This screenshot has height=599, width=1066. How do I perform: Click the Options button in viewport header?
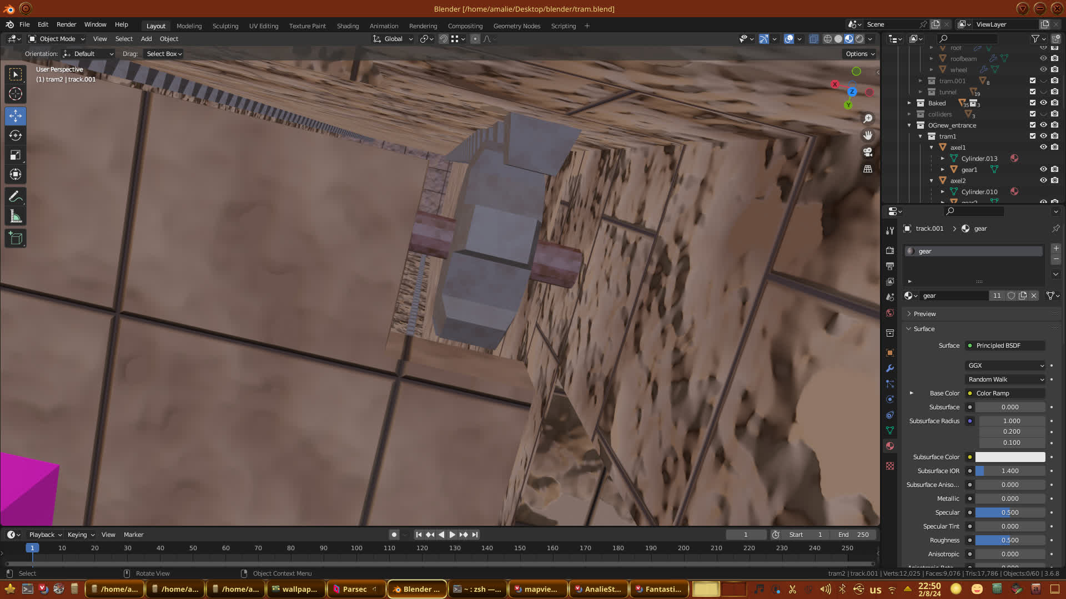860,54
